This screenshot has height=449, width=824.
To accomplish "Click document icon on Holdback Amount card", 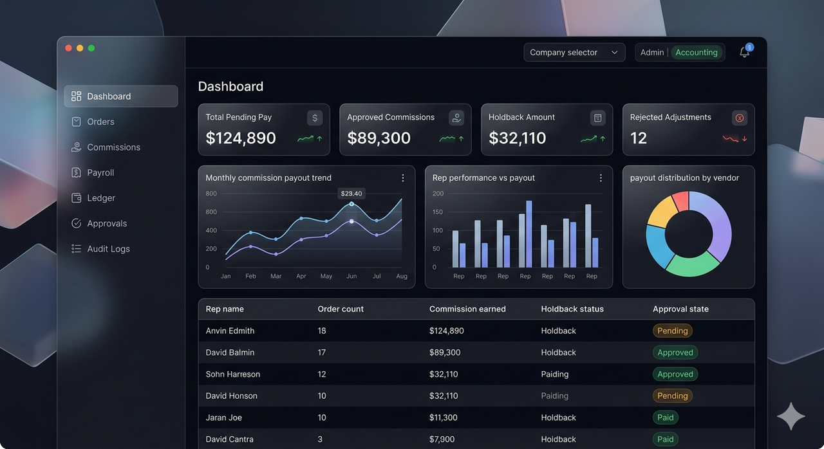I will (x=598, y=118).
